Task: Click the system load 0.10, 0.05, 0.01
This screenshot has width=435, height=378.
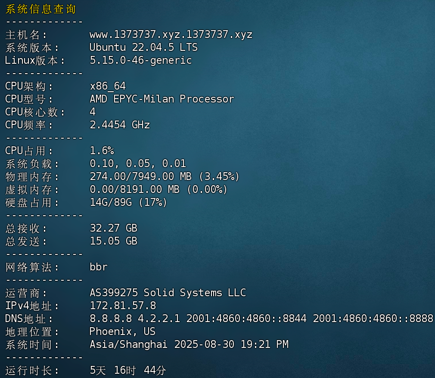Action: point(137,164)
